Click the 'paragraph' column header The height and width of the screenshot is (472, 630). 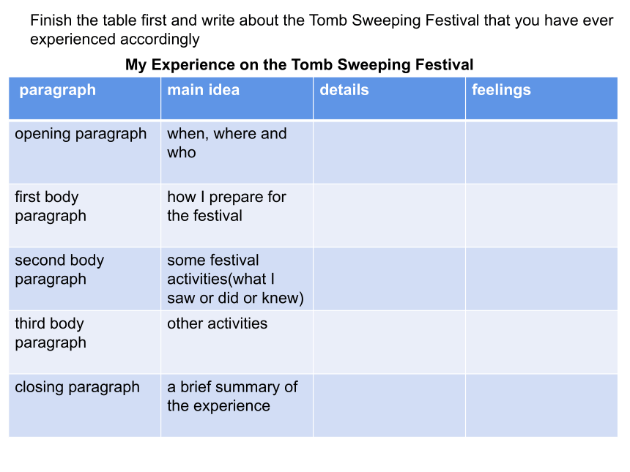click(85, 98)
